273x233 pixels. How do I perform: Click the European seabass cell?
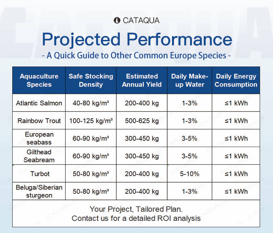pos(39,138)
